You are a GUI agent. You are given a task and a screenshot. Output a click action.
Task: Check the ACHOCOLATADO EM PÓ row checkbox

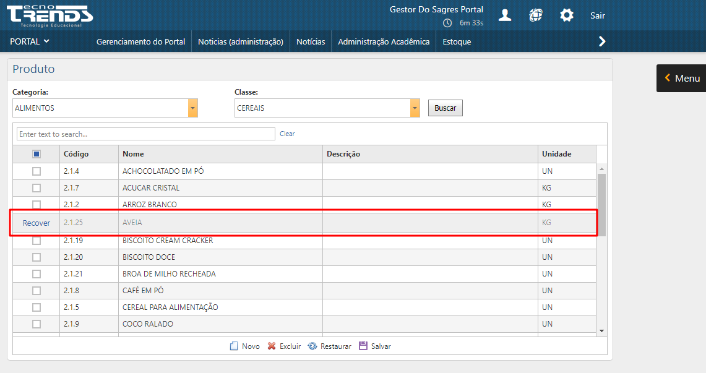pos(37,171)
